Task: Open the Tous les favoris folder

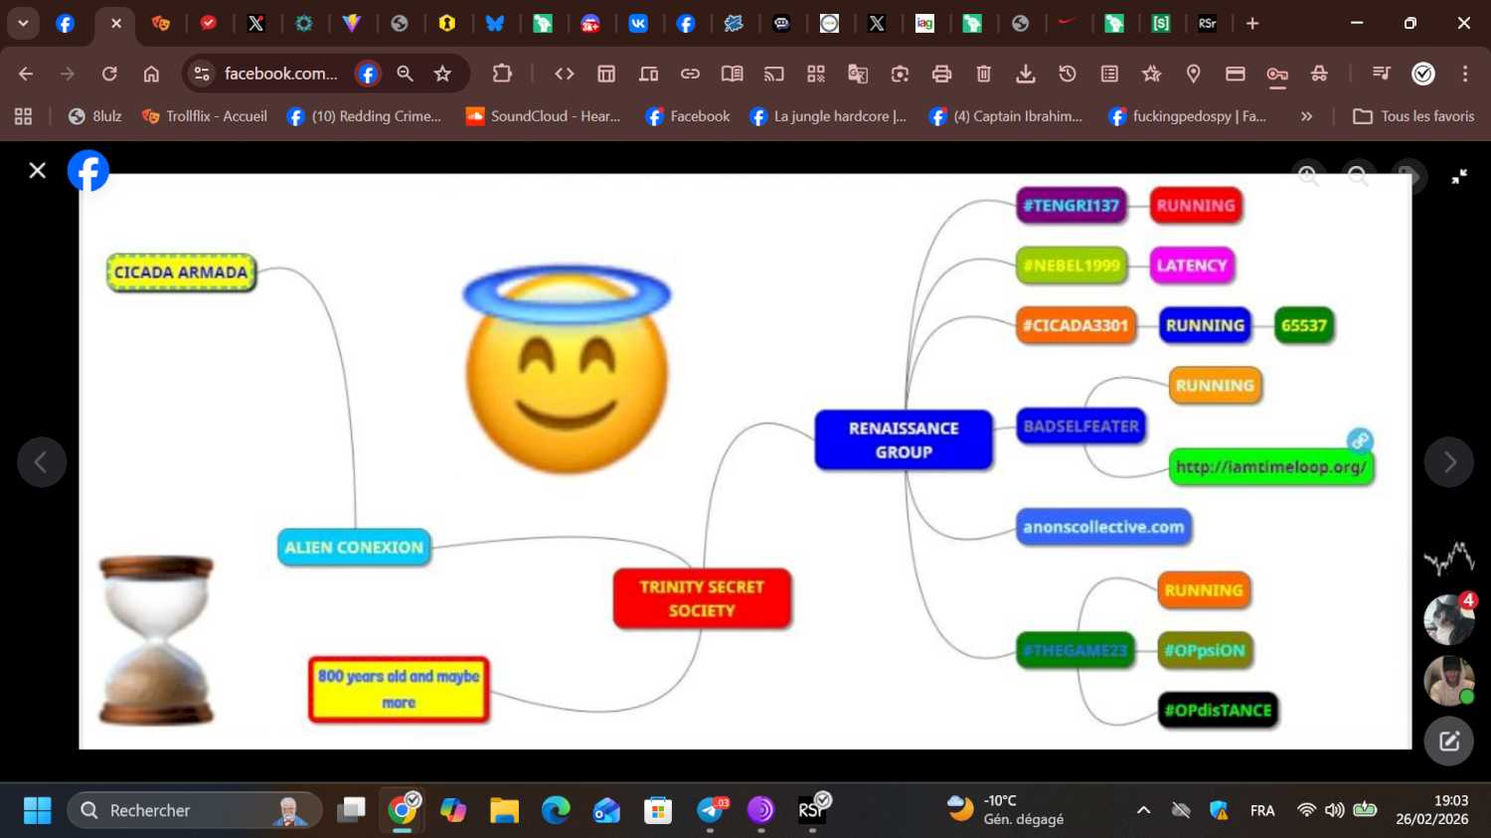Action: (x=1413, y=116)
